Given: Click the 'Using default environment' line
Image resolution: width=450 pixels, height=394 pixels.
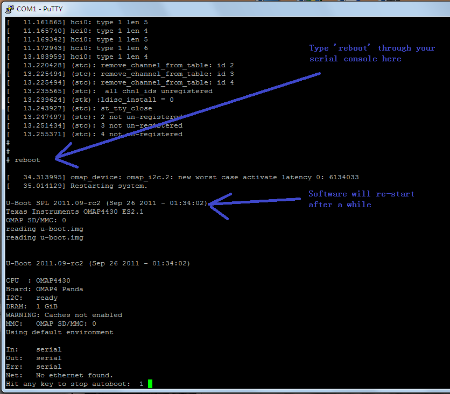Looking at the screenshot, I should [x=60, y=332].
